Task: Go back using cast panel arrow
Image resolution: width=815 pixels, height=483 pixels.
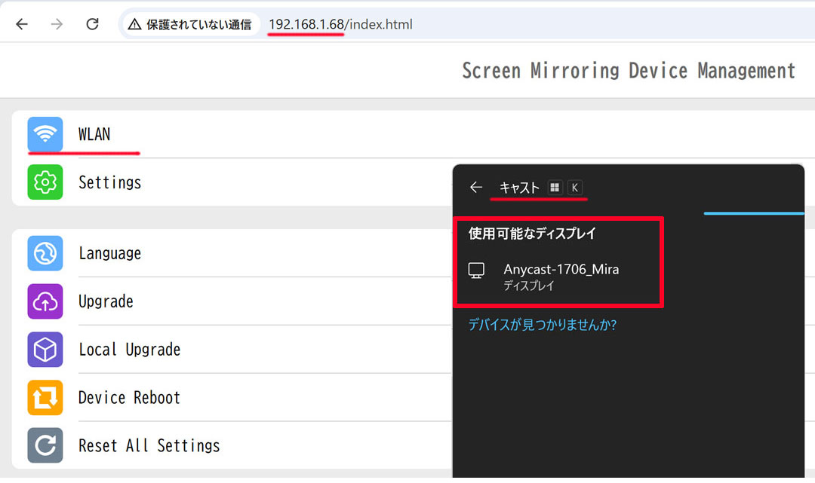Action: [475, 188]
